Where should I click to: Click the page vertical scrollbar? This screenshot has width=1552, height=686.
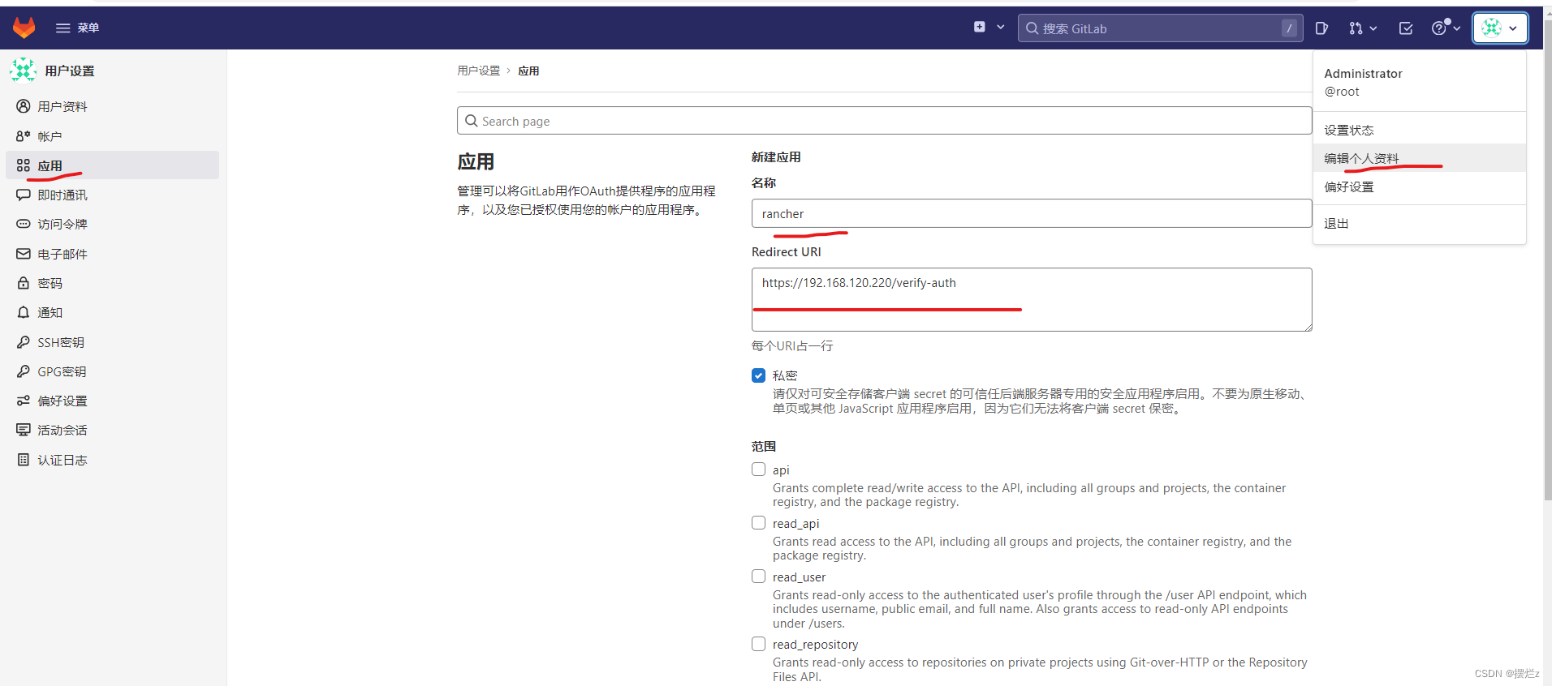pos(1547,259)
